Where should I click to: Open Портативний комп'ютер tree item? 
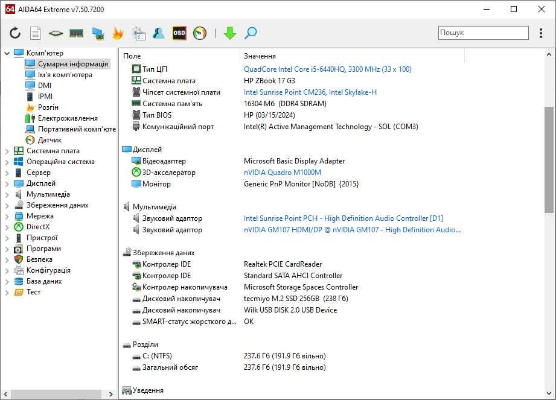(x=77, y=129)
